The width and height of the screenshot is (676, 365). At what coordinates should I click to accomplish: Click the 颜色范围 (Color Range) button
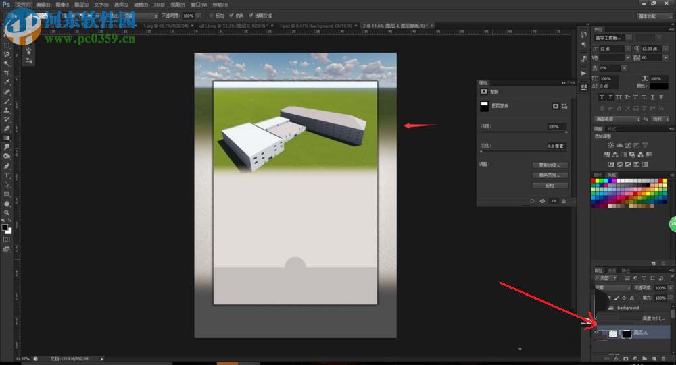tap(551, 175)
